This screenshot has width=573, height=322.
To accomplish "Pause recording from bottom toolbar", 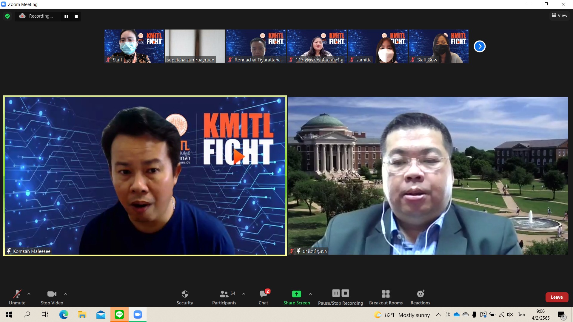I will click(x=336, y=293).
